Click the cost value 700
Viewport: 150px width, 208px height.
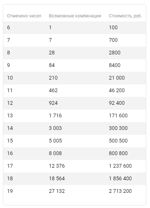coord(113,40)
